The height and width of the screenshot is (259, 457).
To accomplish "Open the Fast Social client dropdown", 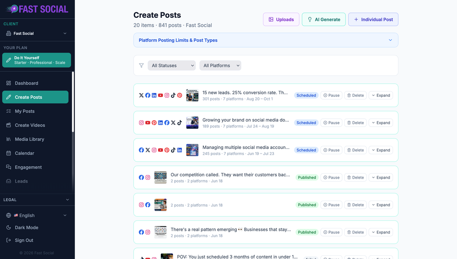I will pos(37,33).
